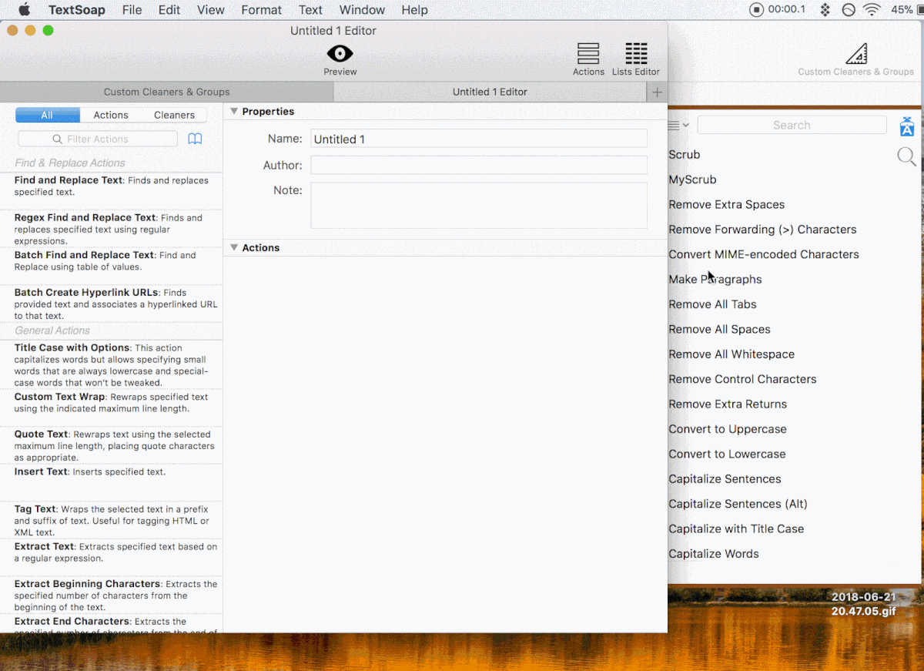Image resolution: width=924 pixels, height=671 pixels.
Task: Click the blue soap bottle icon
Action: tap(907, 126)
